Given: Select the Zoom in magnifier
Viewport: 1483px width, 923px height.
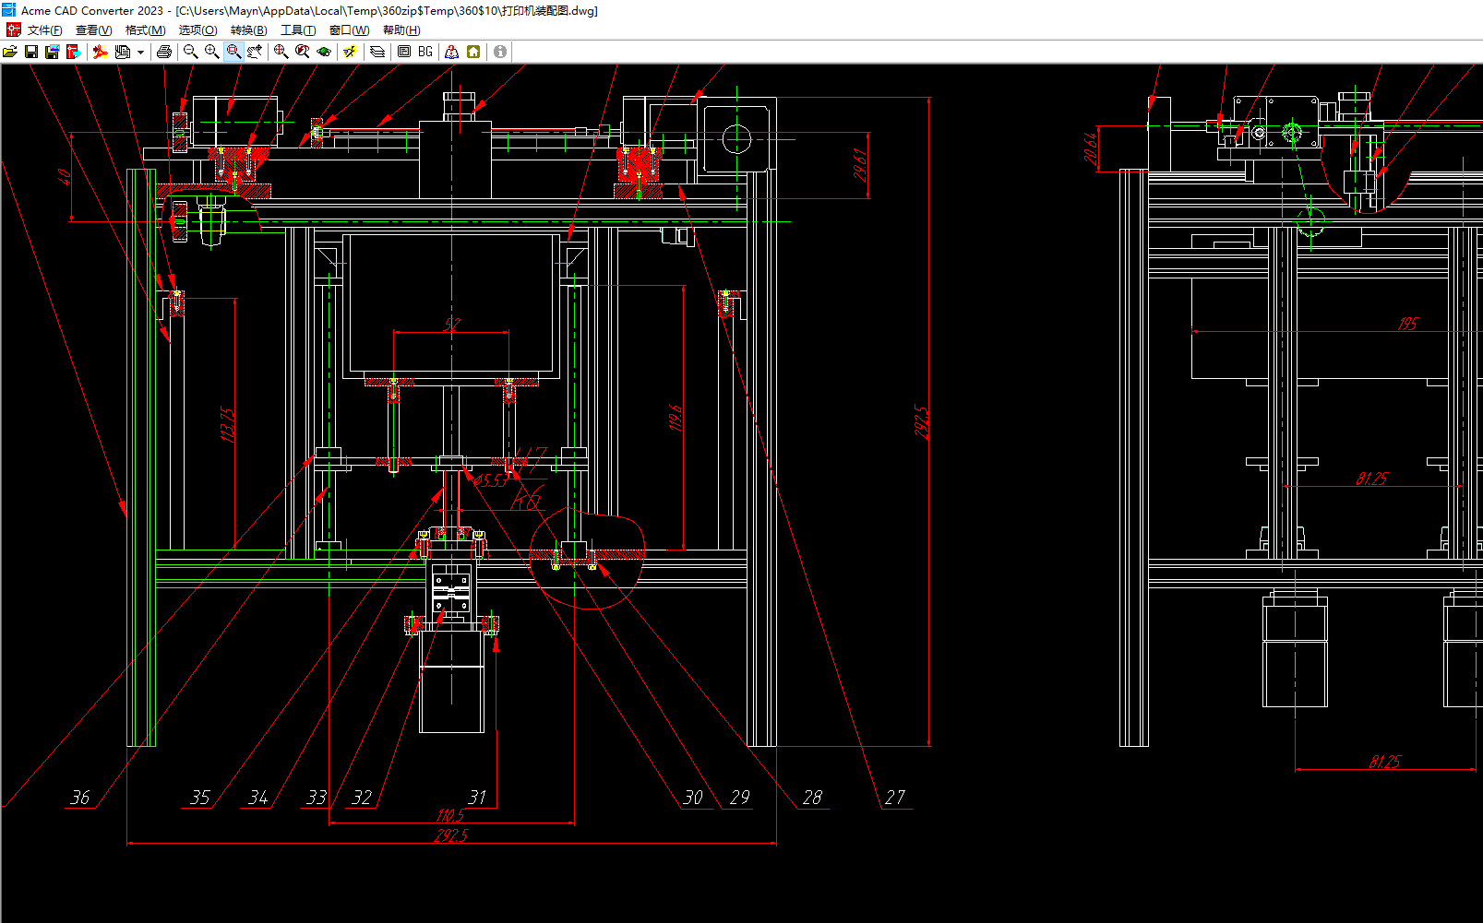Looking at the screenshot, I should tap(212, 52).
